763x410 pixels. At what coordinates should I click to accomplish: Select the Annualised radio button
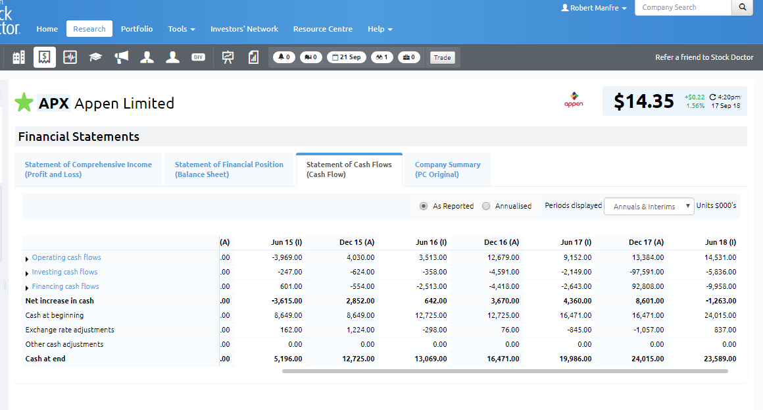click(486, 206)
